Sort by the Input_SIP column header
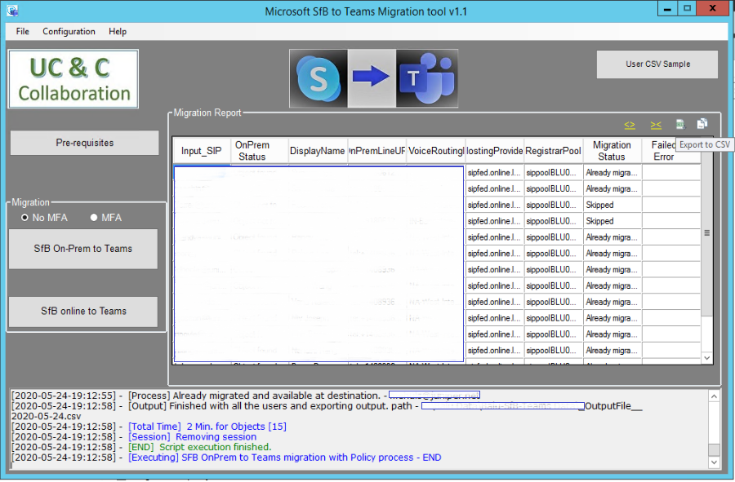Viewport: 735px width, 482px height. [x=202, y=151]
